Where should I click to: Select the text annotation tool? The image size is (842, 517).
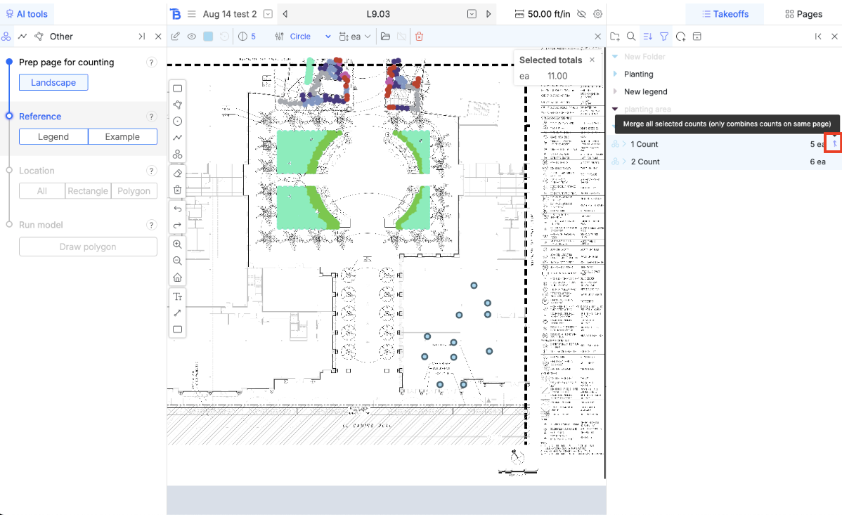tap(177, 296)
